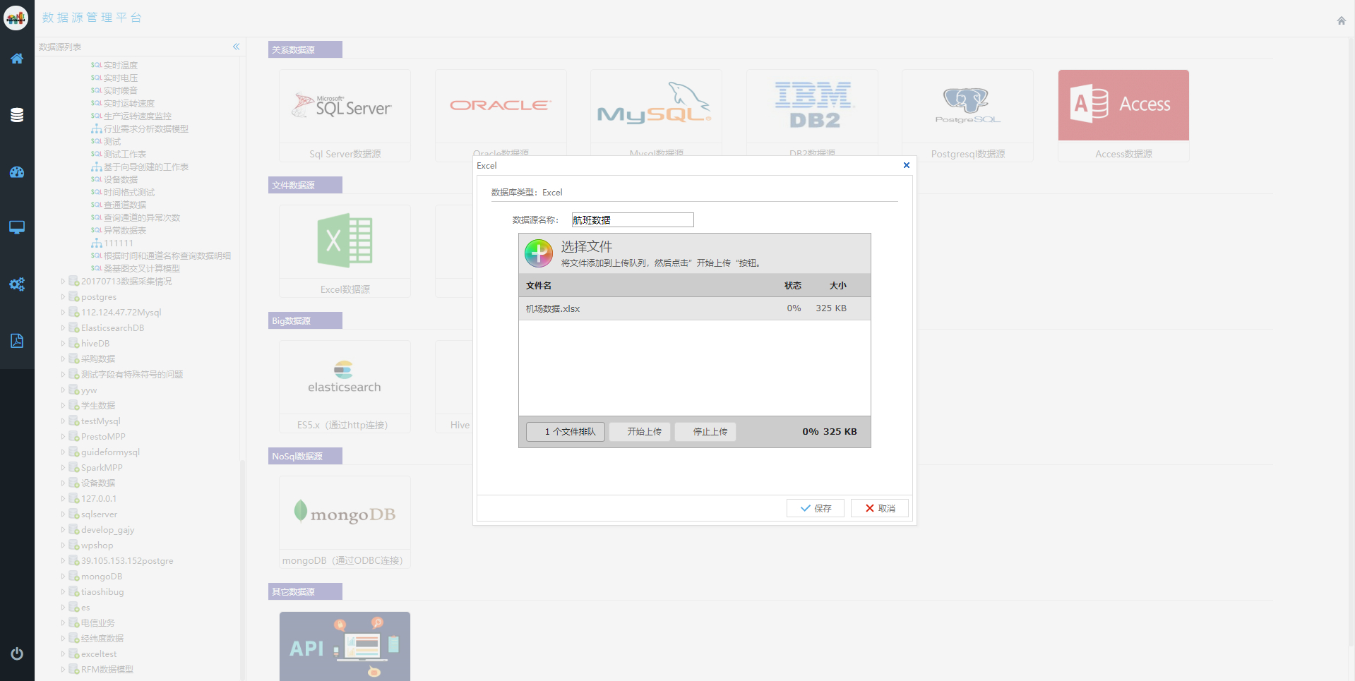Expand the PrestoMPP tree node
The width and height of the screenshot is (1355, 681).
pos(63,437)
